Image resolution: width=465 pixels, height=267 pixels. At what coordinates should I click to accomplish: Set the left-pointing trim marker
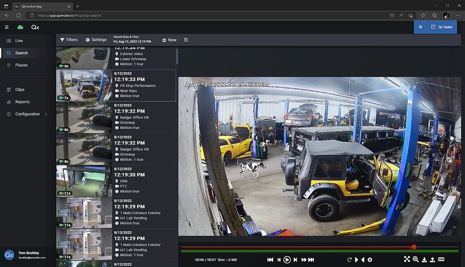click(363, 260)
